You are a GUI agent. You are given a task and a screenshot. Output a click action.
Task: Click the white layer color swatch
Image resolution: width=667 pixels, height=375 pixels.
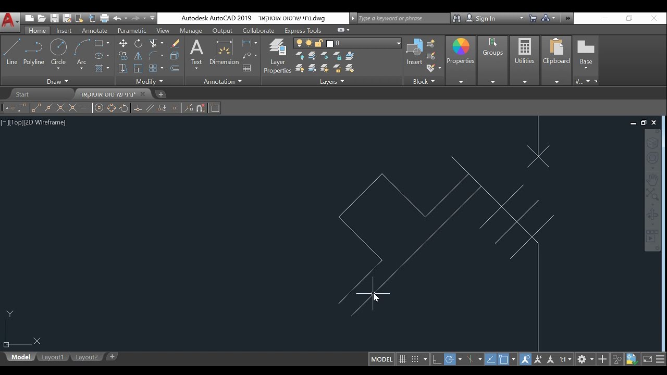coord(329,44)
